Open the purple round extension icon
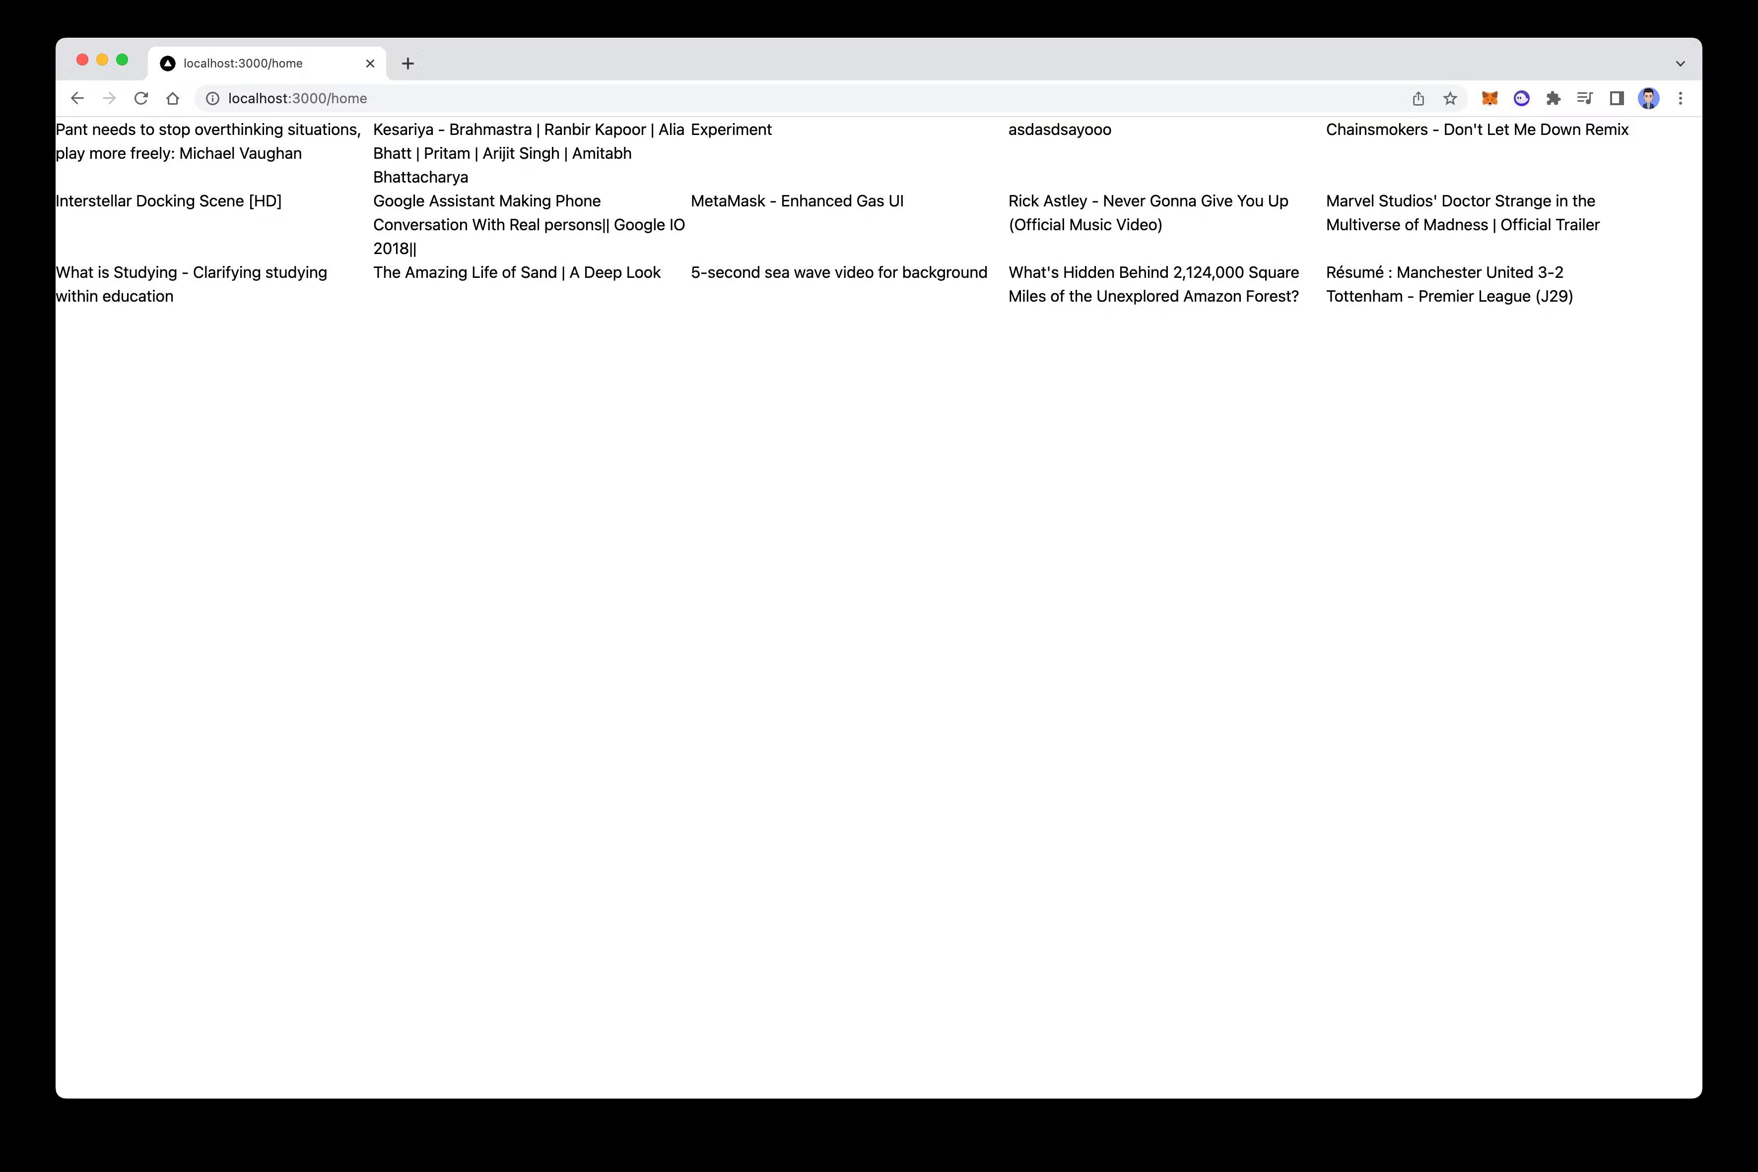1758x1172 pixels. coord(1522,99)
